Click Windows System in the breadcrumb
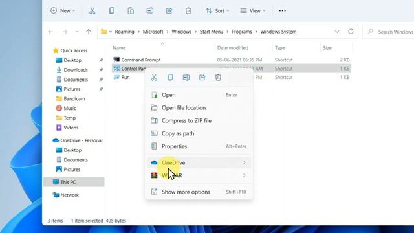 [x=278, y=32]
